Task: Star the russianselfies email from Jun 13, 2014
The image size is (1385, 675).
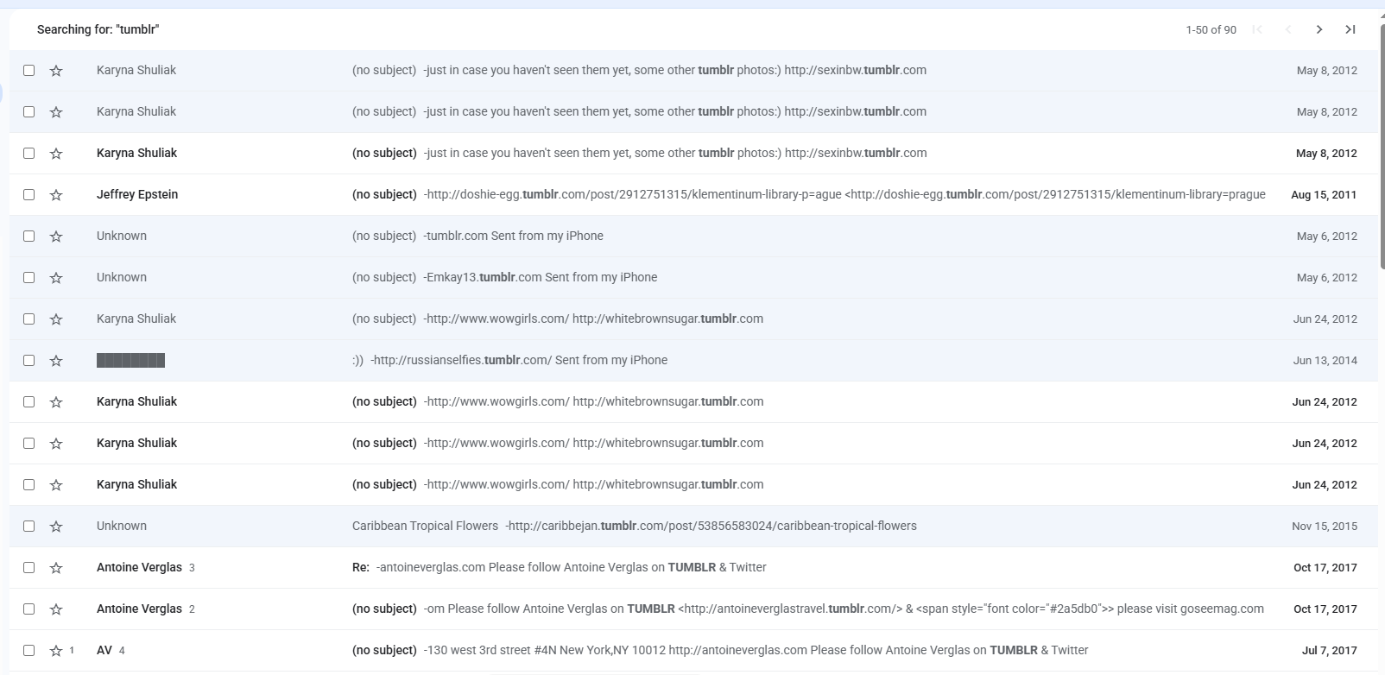Action: [56, 361]
